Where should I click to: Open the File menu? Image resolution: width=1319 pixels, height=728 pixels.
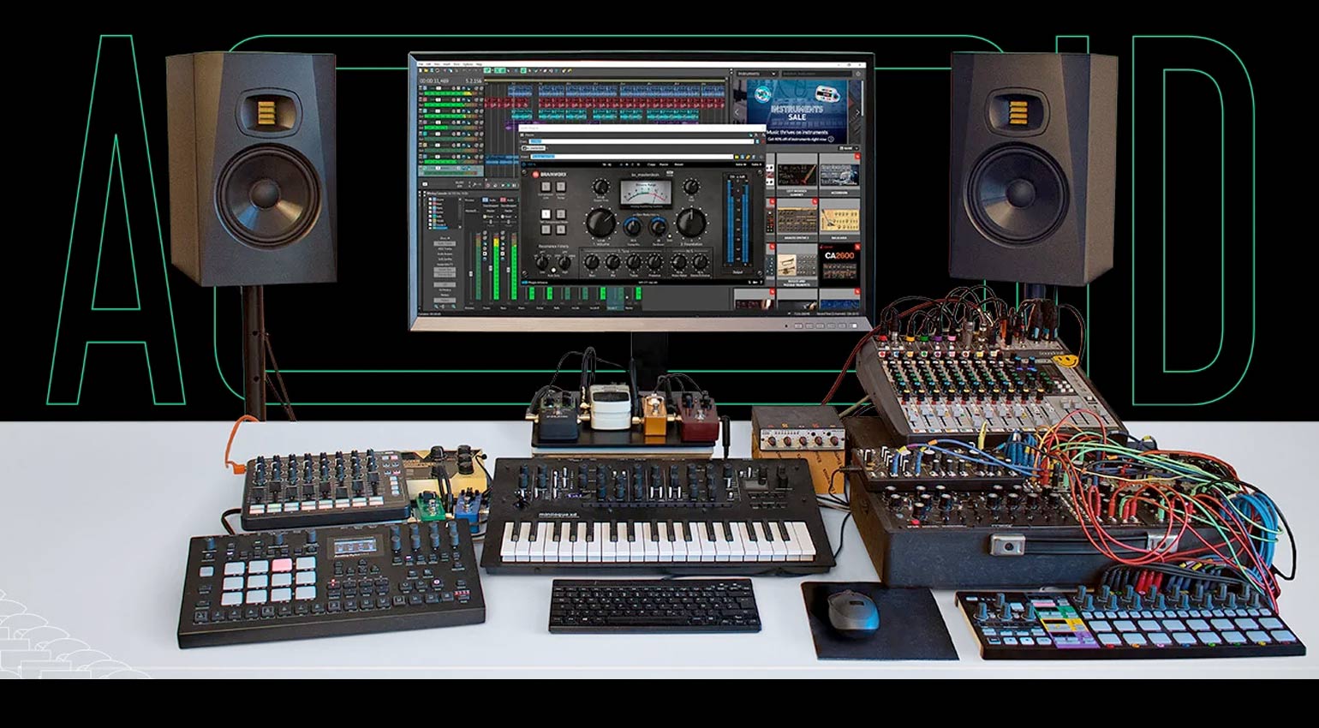[x=421, y=64]
